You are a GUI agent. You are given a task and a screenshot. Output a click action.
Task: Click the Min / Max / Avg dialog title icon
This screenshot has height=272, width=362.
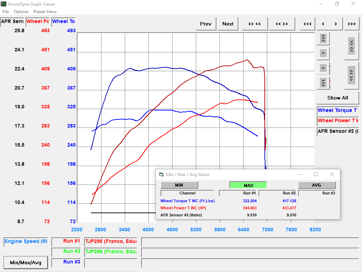(x=161, y=174)
